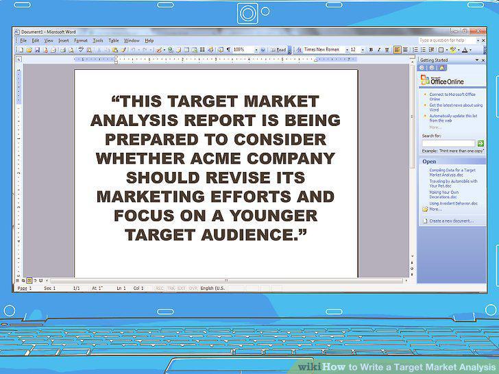Click the task pane Home icon
Screen dimensions: 499x374
click(441, 68)
